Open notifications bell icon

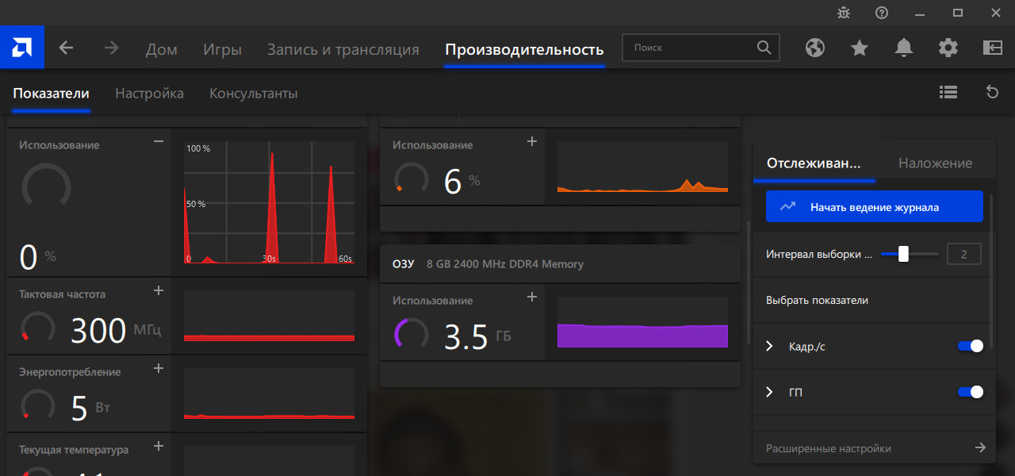pos(903,48)
